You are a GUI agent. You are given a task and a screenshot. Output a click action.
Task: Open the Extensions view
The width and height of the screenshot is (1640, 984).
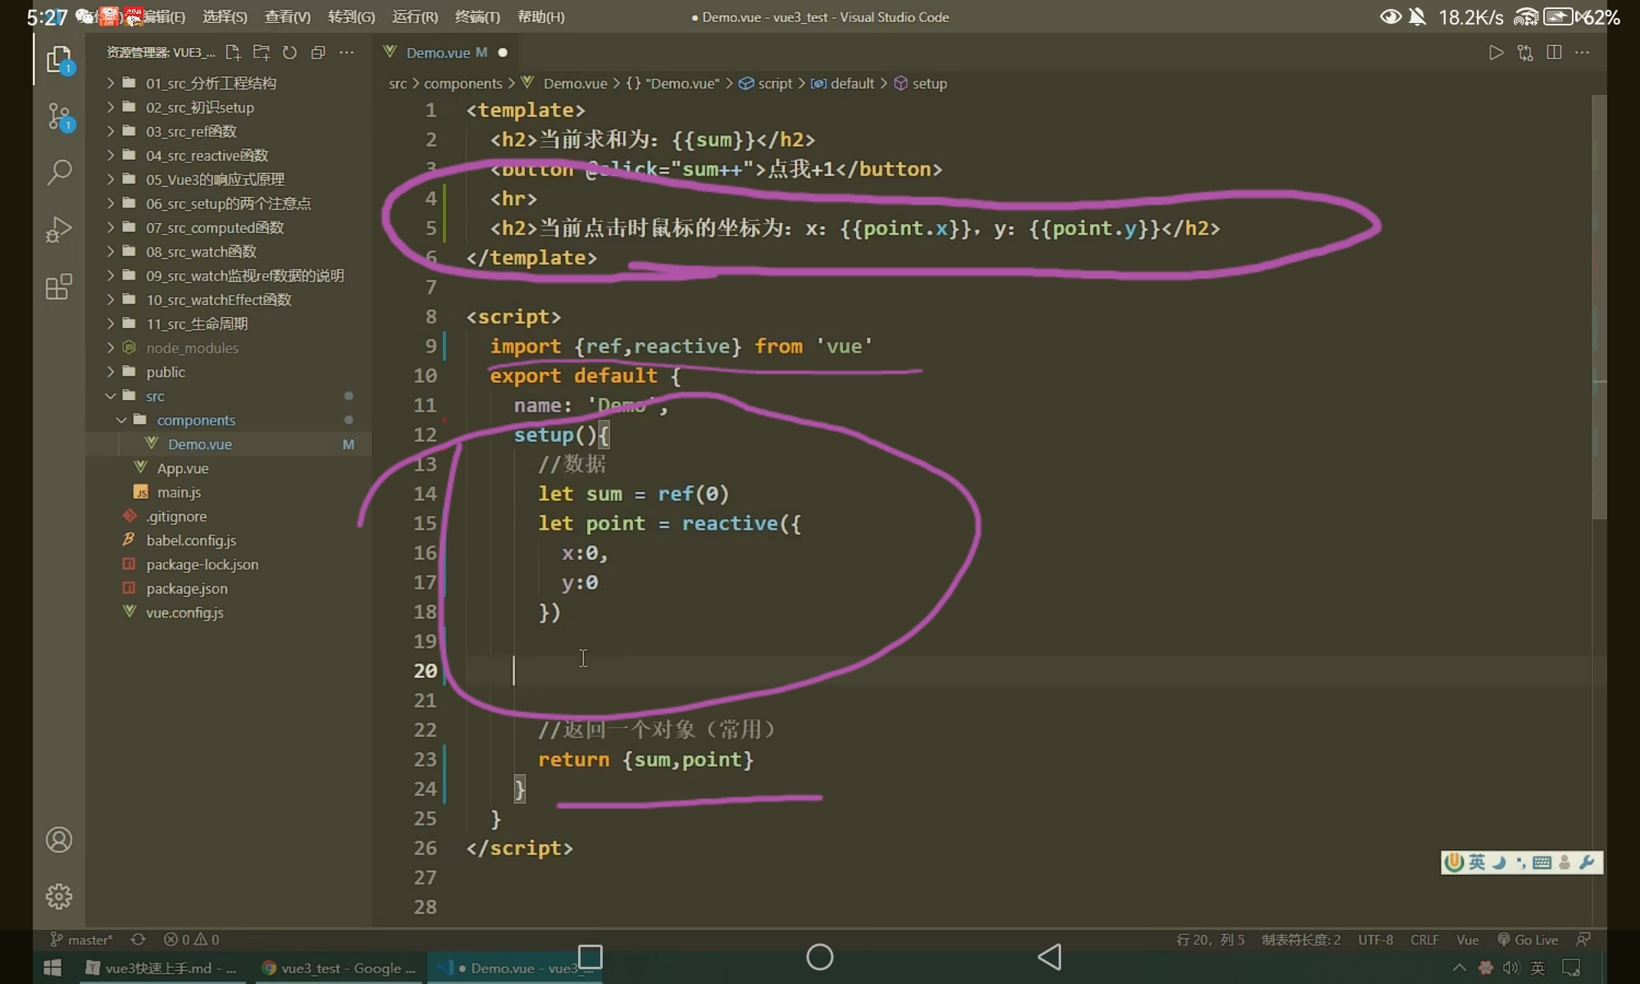click(59, 287)
